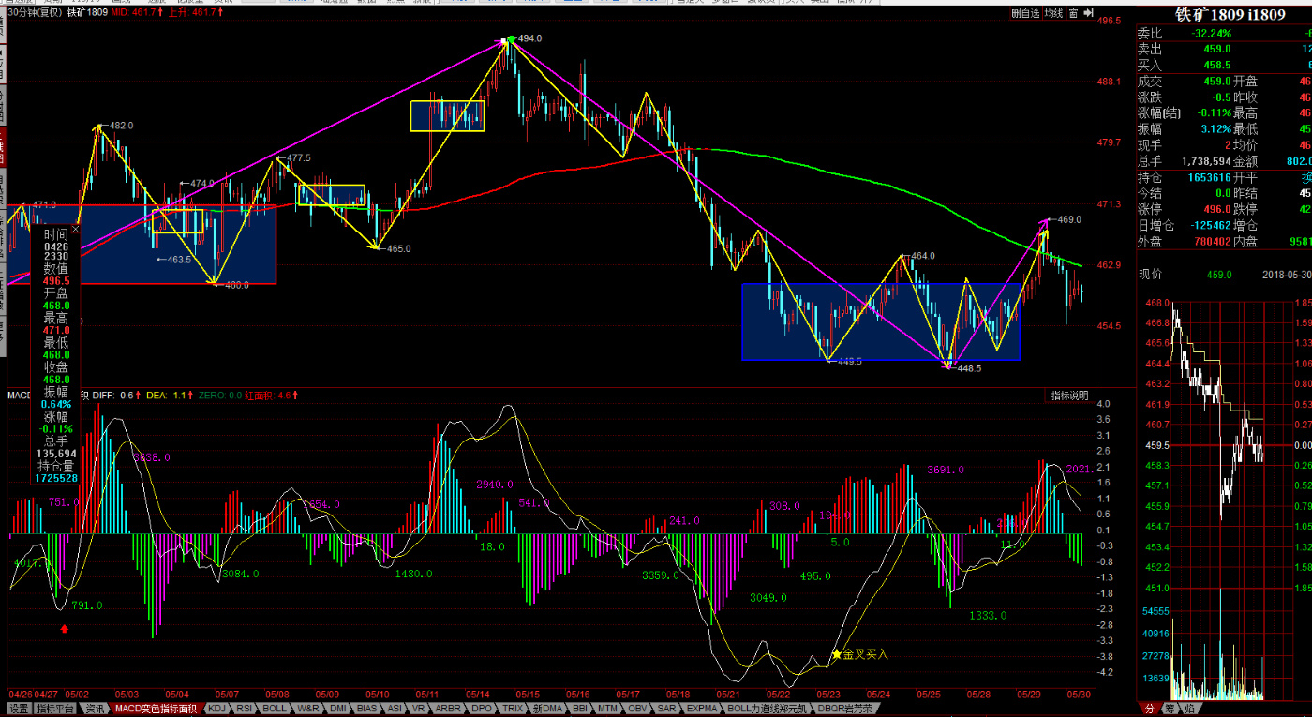The image size is (1312, 717).
Task: Click the 494.0 peak price label
Action: coord(529,38)
